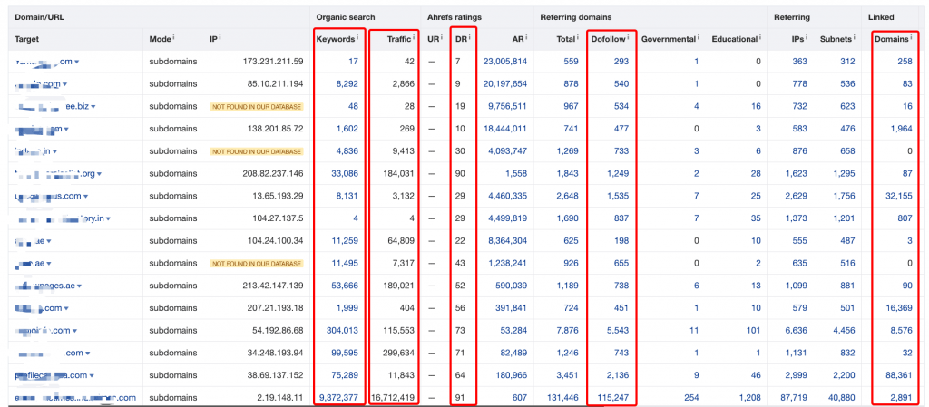The image size is (929, 407).
Task: Click info icon next to IPs header
Action: pos(807,38)
